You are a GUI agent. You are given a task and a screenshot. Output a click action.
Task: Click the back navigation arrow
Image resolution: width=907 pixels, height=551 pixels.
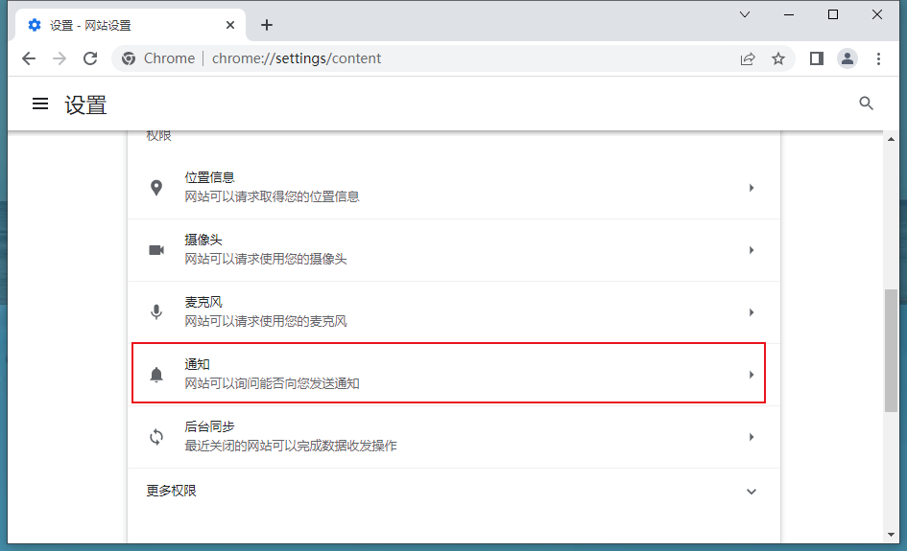pyautogui.click(x=29, y=58)
